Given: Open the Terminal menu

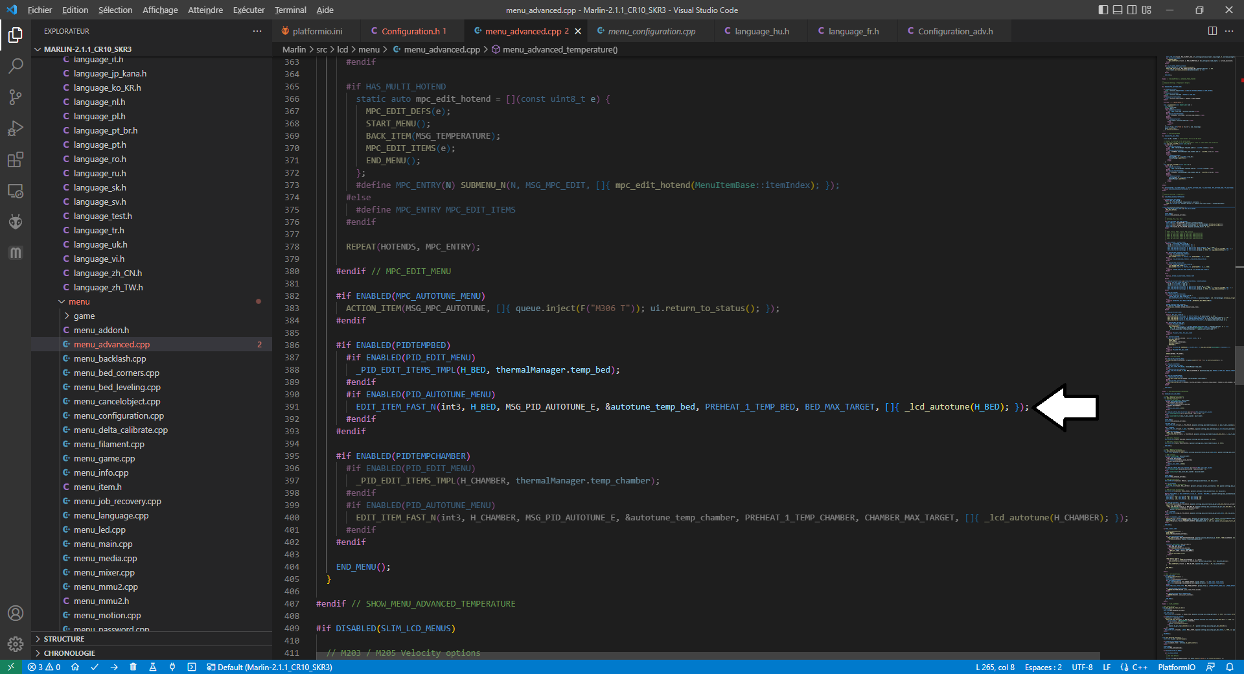Looking at the screenshot, I should [290, 10].
